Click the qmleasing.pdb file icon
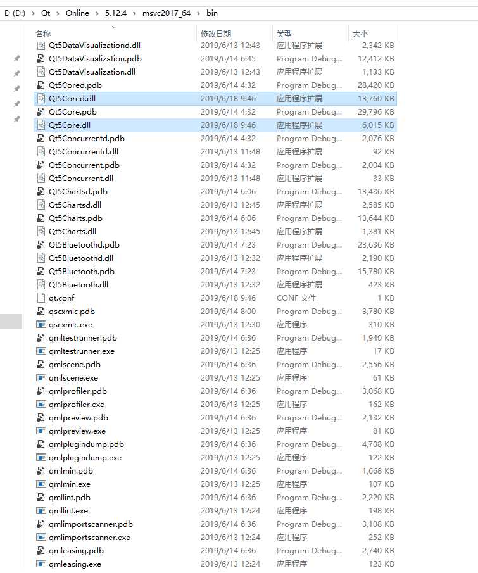This screenshot has height=573, width=478. tap(41, 550)
